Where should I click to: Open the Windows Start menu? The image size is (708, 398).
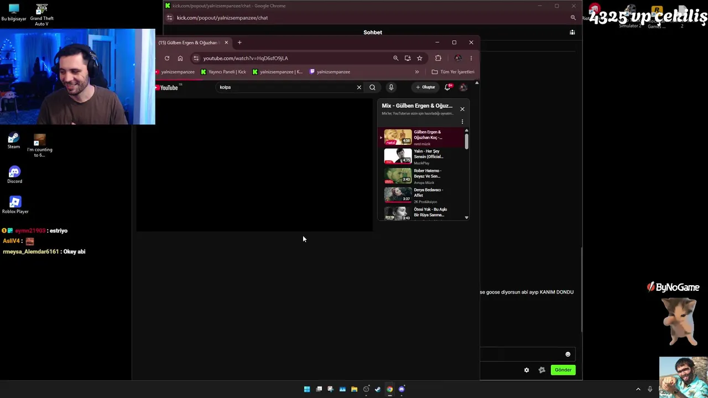pos(307,389)
